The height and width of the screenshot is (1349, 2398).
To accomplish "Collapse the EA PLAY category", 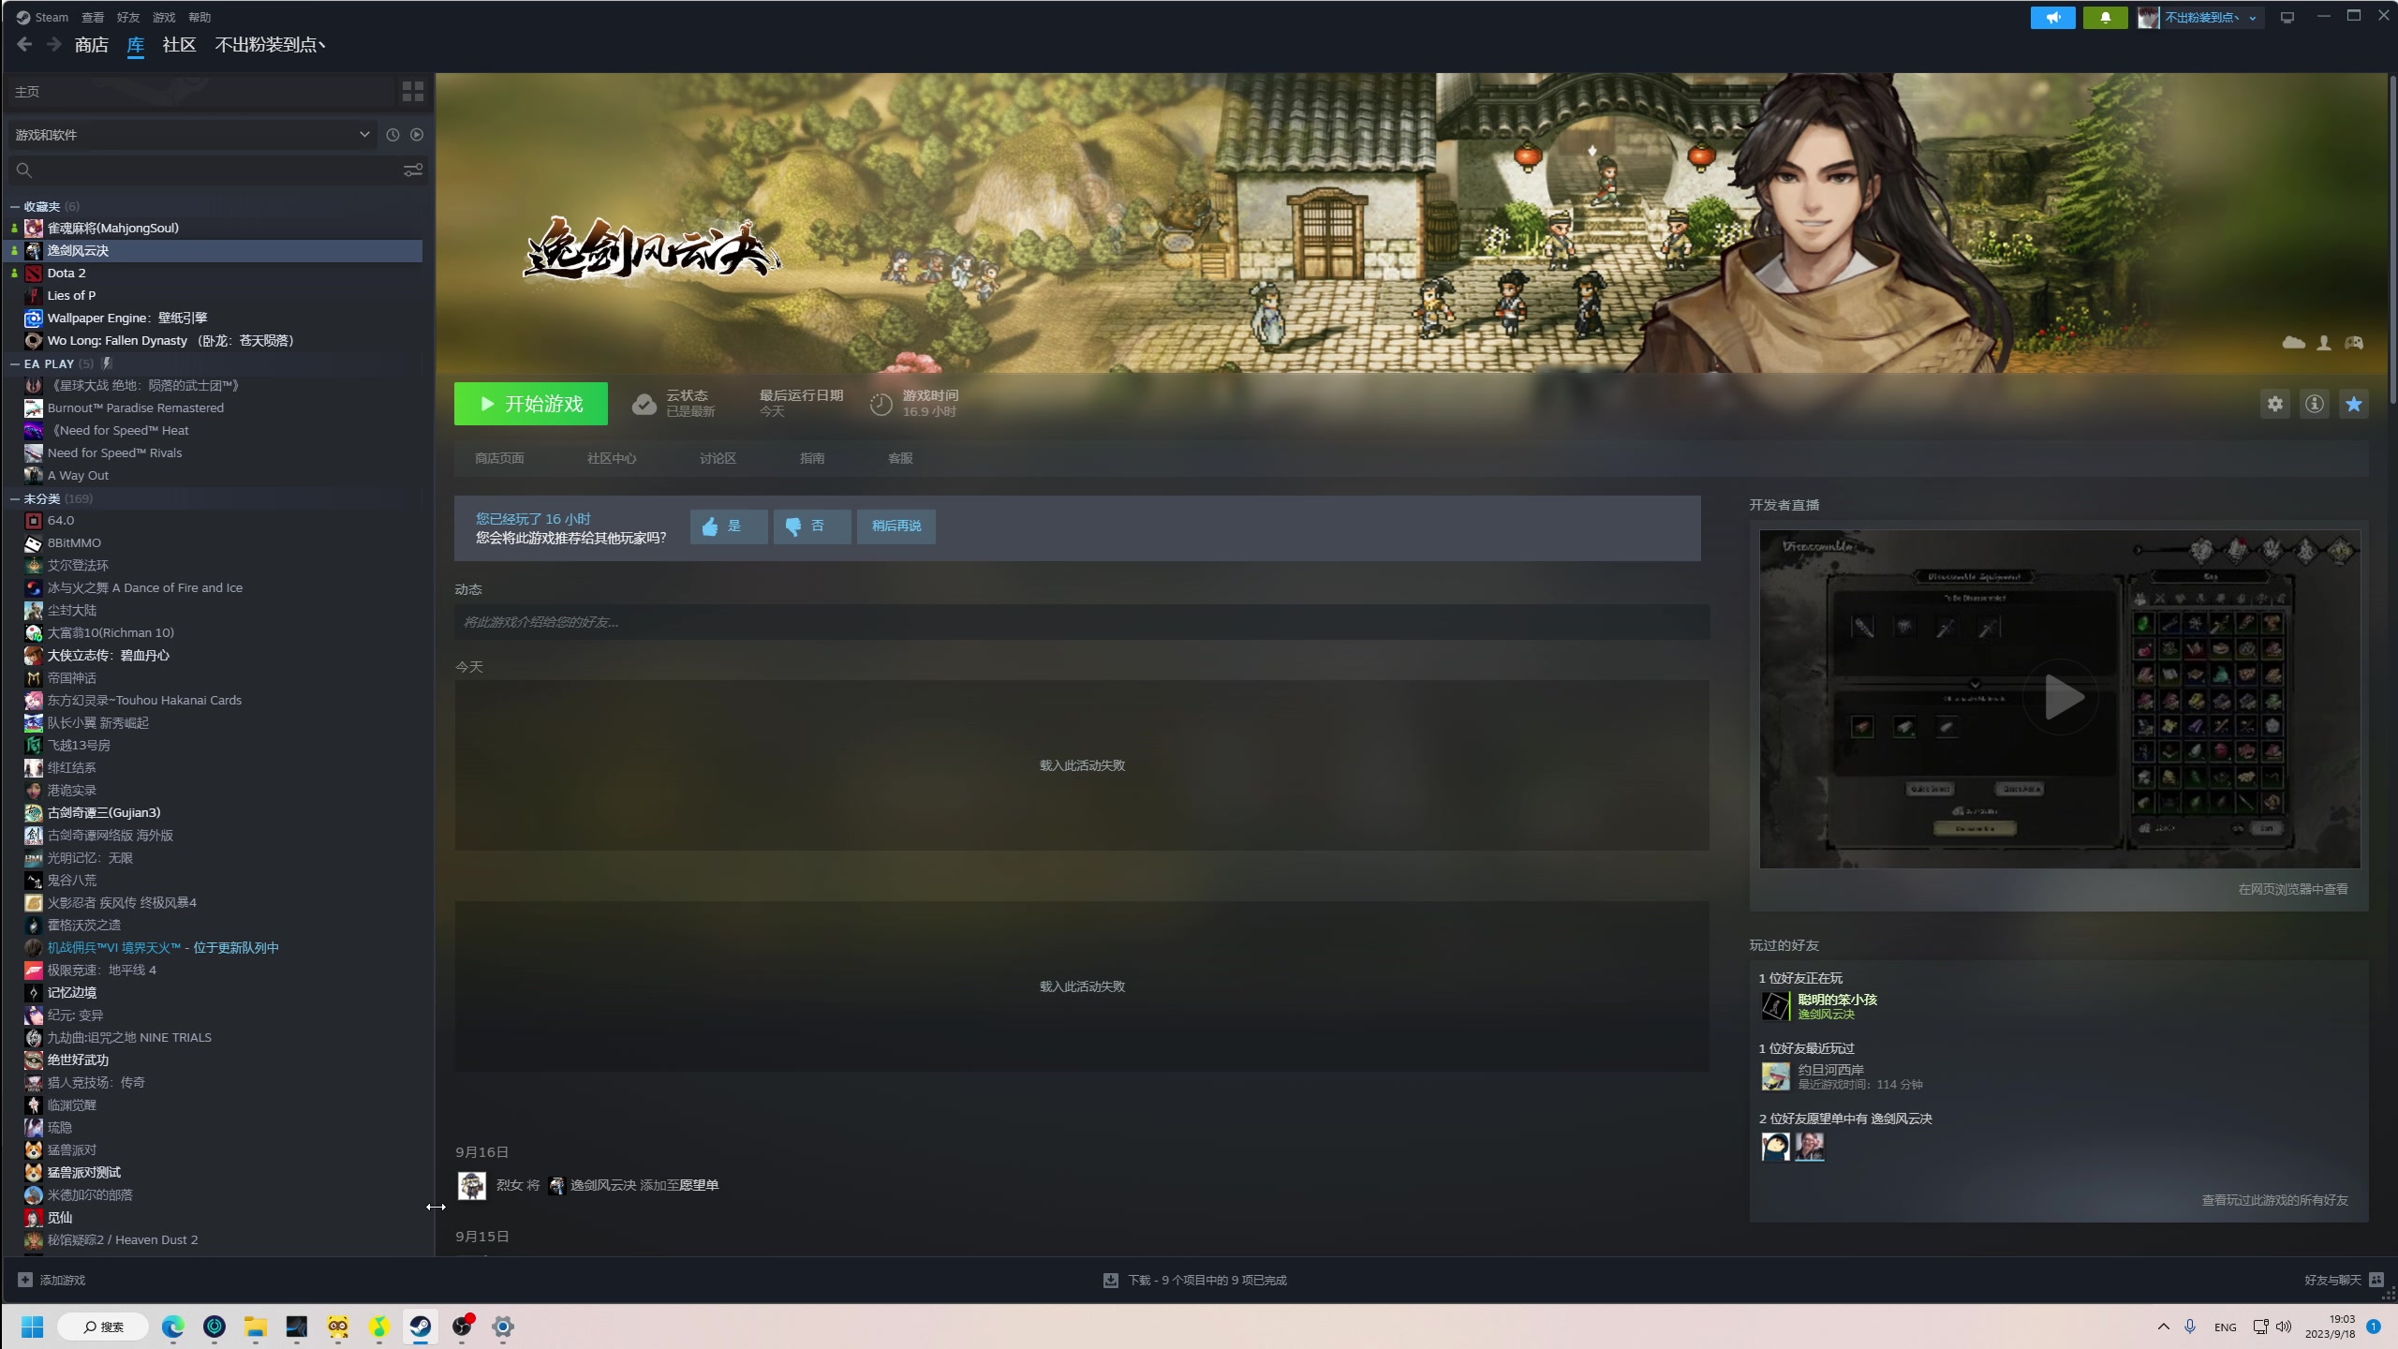I will coord(15,363).
